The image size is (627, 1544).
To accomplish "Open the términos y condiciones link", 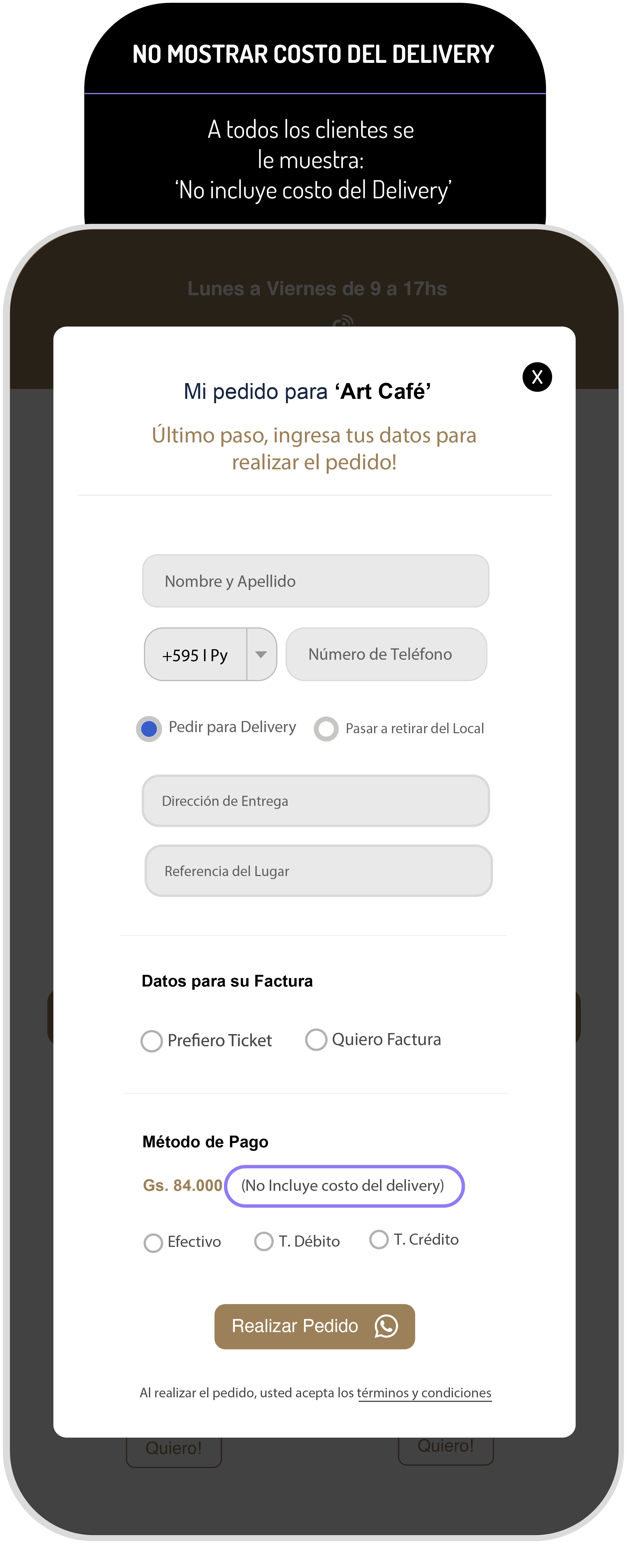I will point(424,1393).
